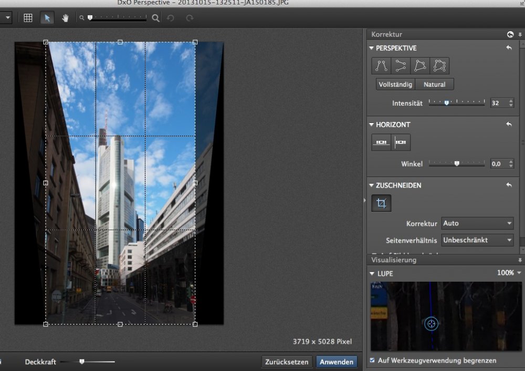Activate the horizontal horizon level tool
The height and width of the screenshot is (371, 525).
point(381,142)
